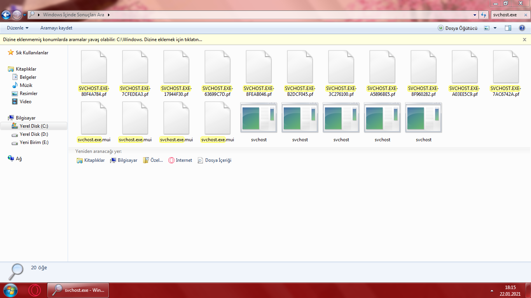Image resolution: width=531 pixels, height=298 pixels.
Task: Select Bilgisayar in the left navigation pane
Action: click(x=22, y=118)
